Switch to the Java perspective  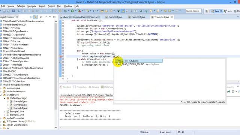pyautogui.click(x=228, y=11)
